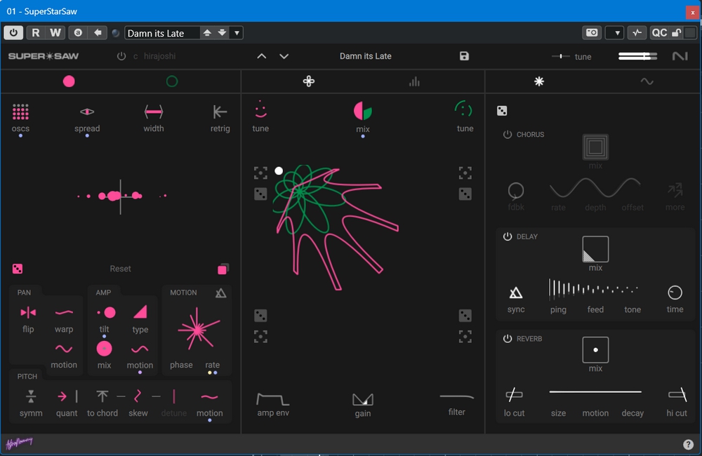The height and width of the screenshot is (456, 702).
Task: Toggle the CHORUS power switch
Action: click(508, 134)
